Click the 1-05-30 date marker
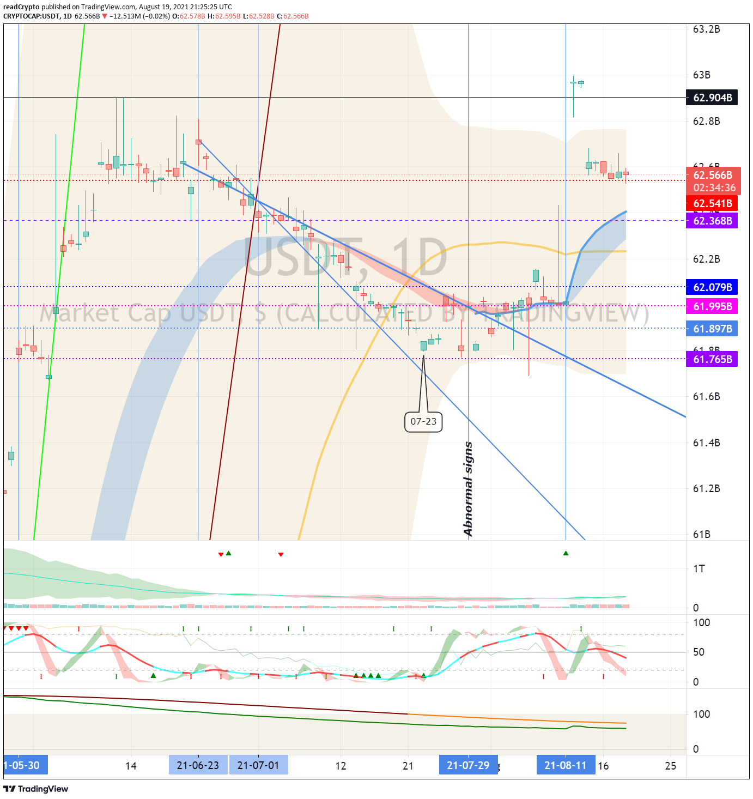Screen dimensions: 753x799 tap(25, 765)
